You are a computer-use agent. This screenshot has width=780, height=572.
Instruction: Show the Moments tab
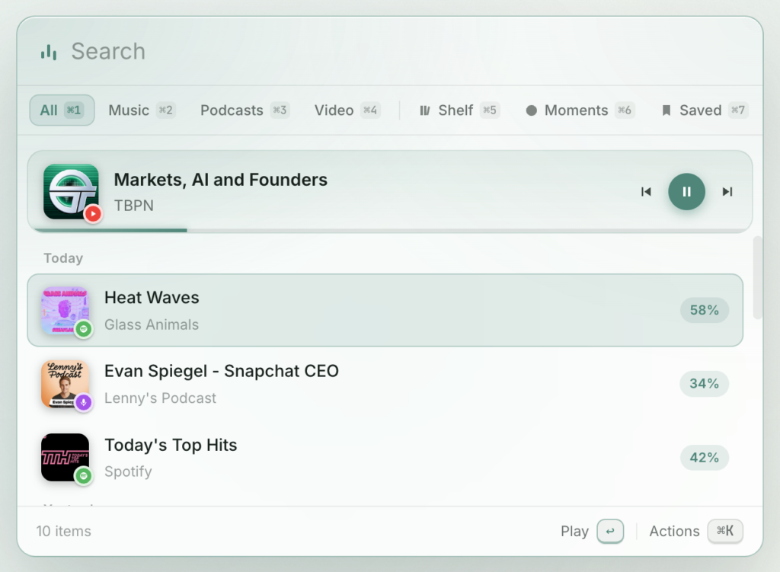pos(580,110)
